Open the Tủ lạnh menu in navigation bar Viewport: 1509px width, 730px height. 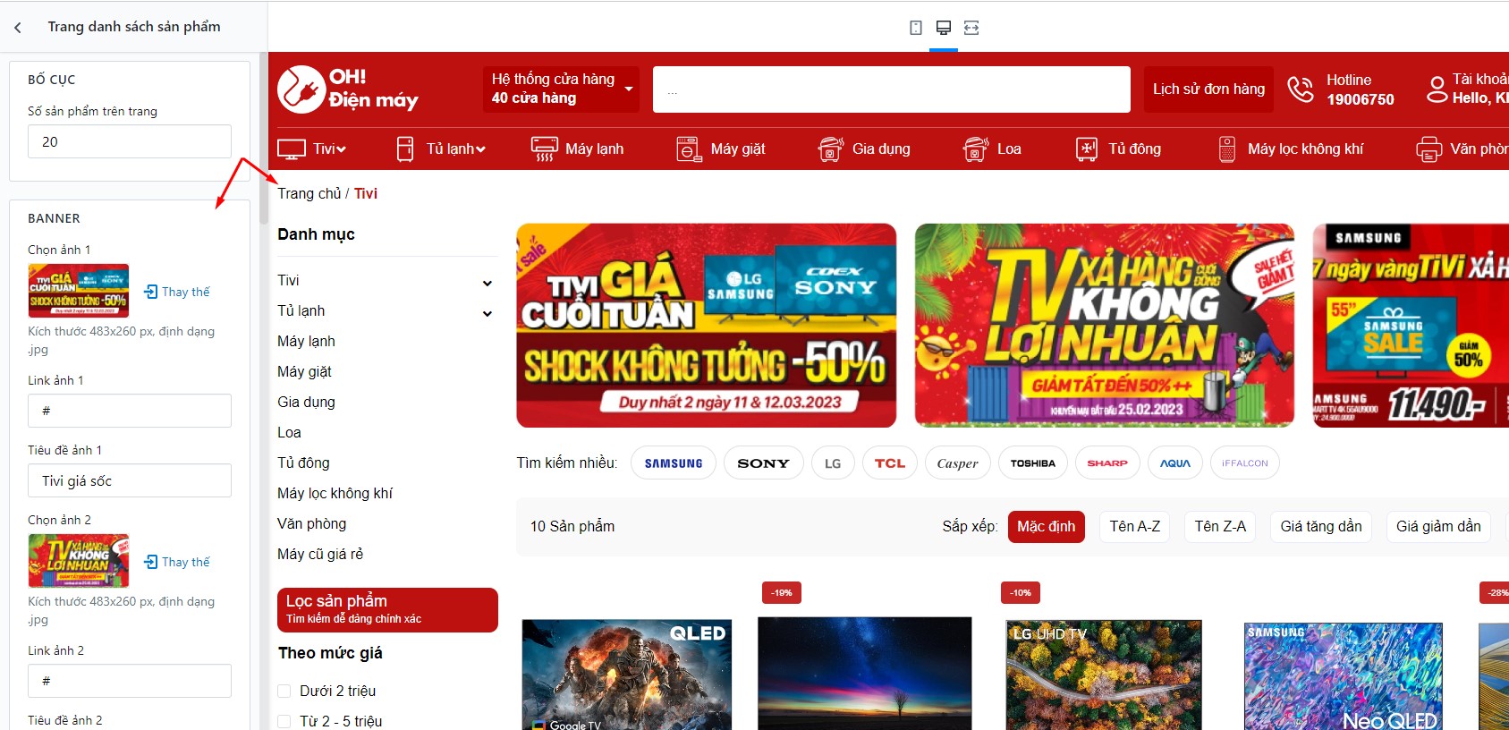click(x=456, y=149)
